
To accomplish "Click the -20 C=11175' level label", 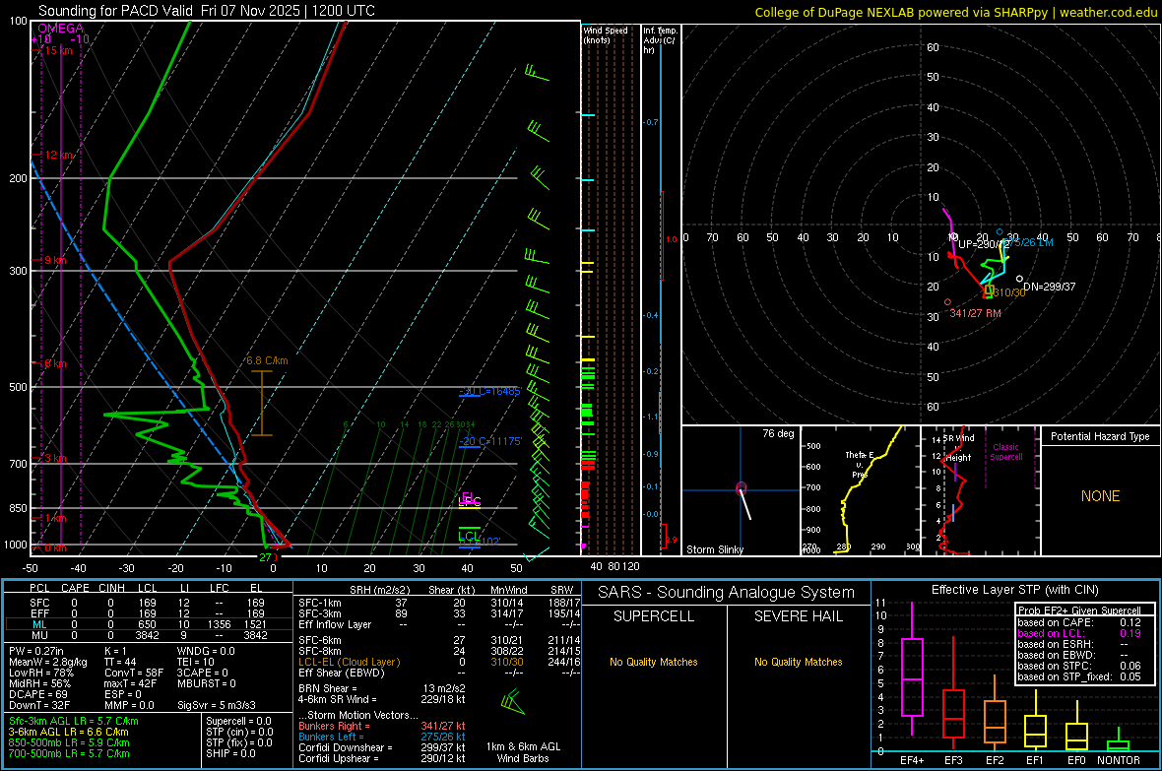I will (489, 441).
